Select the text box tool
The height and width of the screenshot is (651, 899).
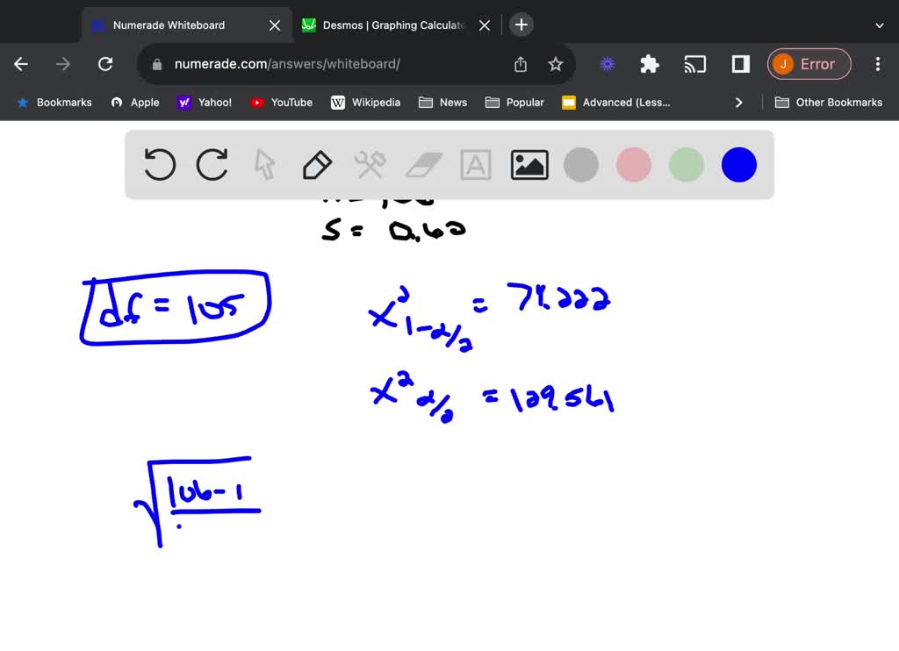(x=476, y=165)
